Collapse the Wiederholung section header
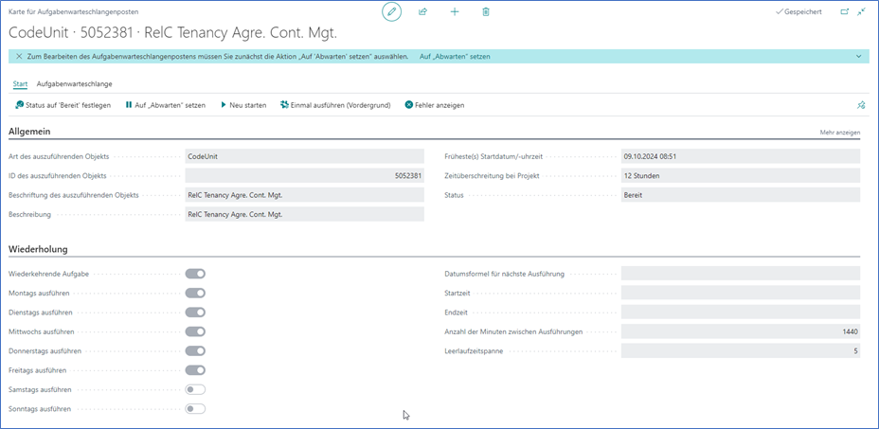This screenshot has width=879, height=429. (x=37, y=248)
